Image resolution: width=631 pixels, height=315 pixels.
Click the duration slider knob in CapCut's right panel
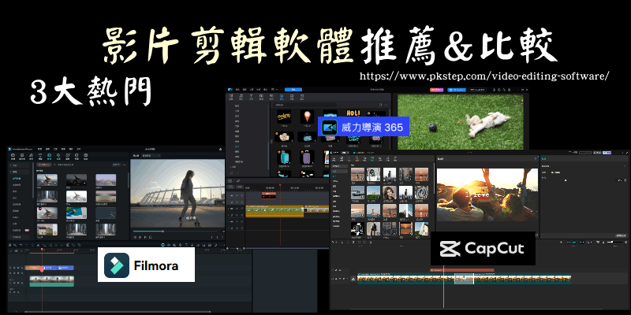(566, 180)
